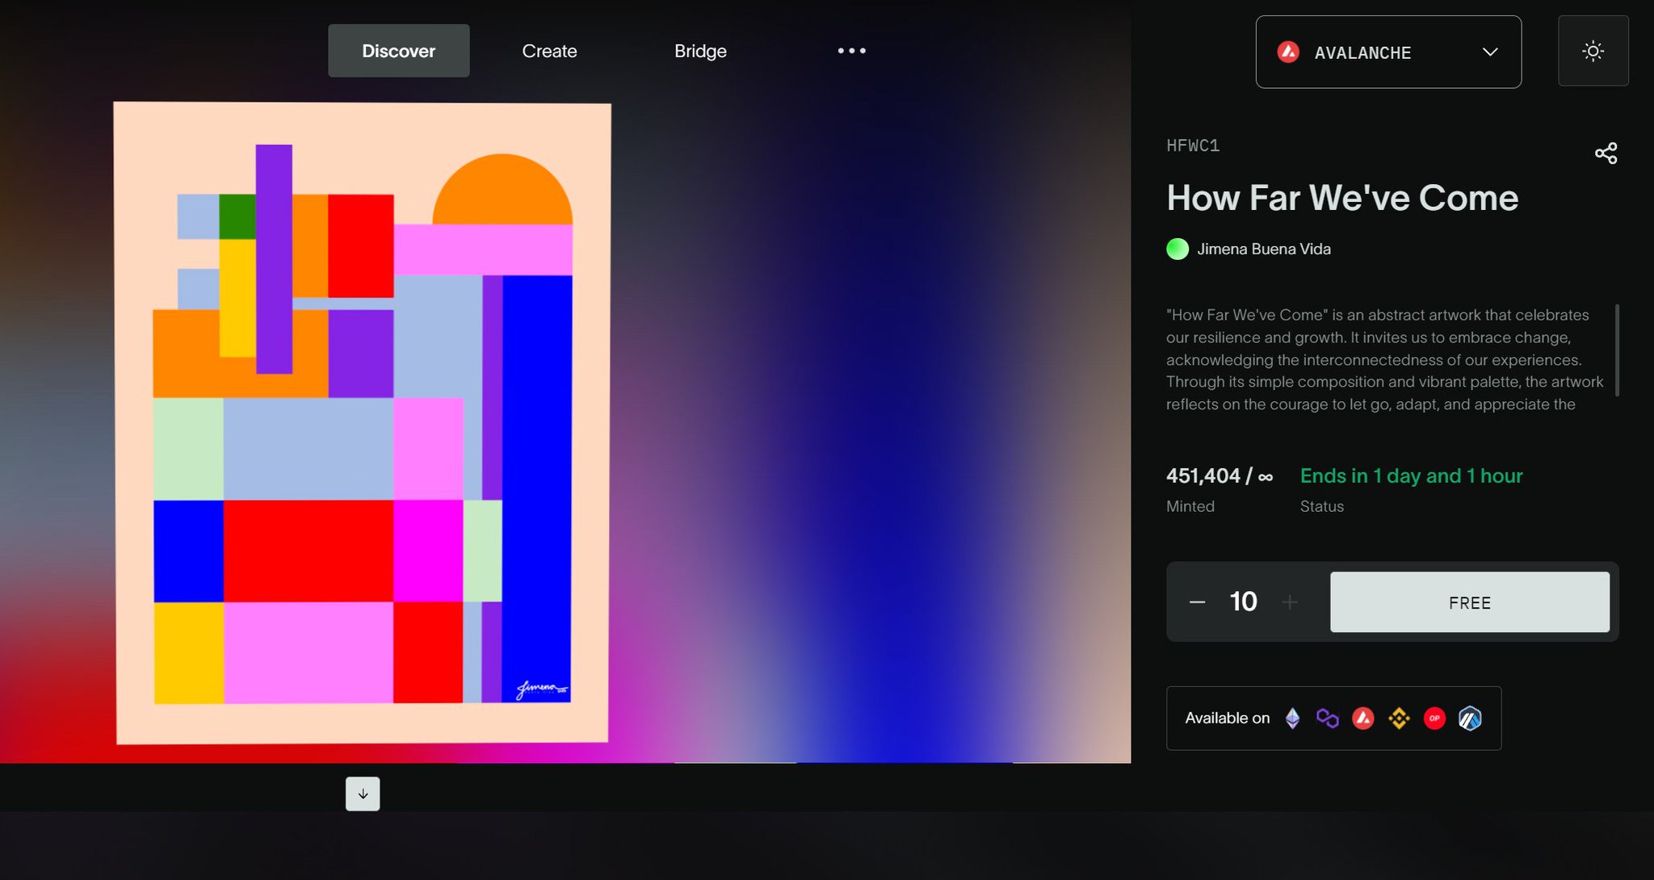Expand the three-dots more menu
Screen dimensions: 1654x880
pyautogui.click(x=851, y=51)
